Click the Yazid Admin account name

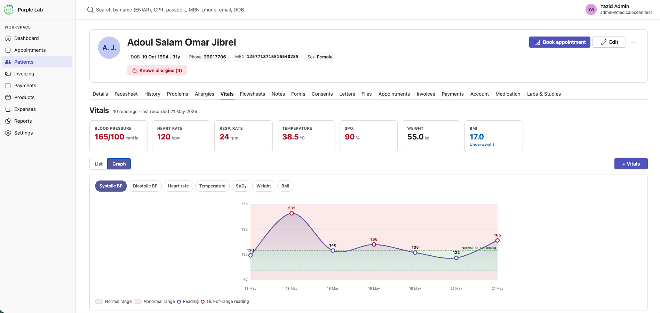click(x=614, y=6)
